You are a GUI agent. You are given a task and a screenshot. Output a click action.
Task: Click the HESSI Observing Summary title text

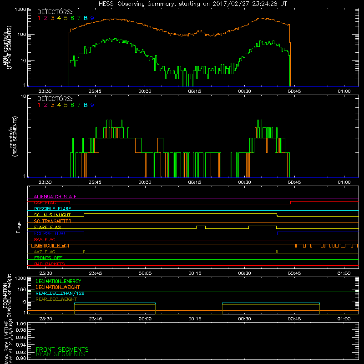(x=192, y=4)
